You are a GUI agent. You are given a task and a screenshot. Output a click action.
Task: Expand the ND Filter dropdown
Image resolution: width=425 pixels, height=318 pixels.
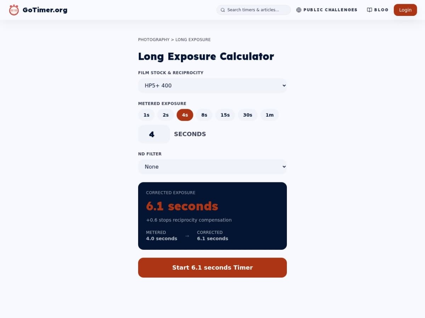pos(212,167)
